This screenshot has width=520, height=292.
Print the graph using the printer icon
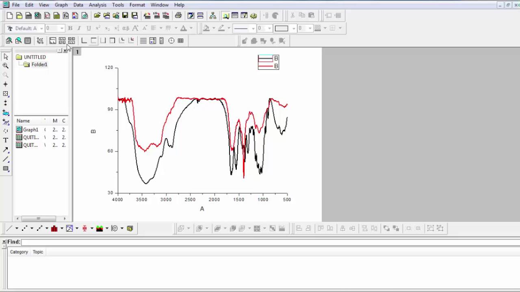click(178, 16)
